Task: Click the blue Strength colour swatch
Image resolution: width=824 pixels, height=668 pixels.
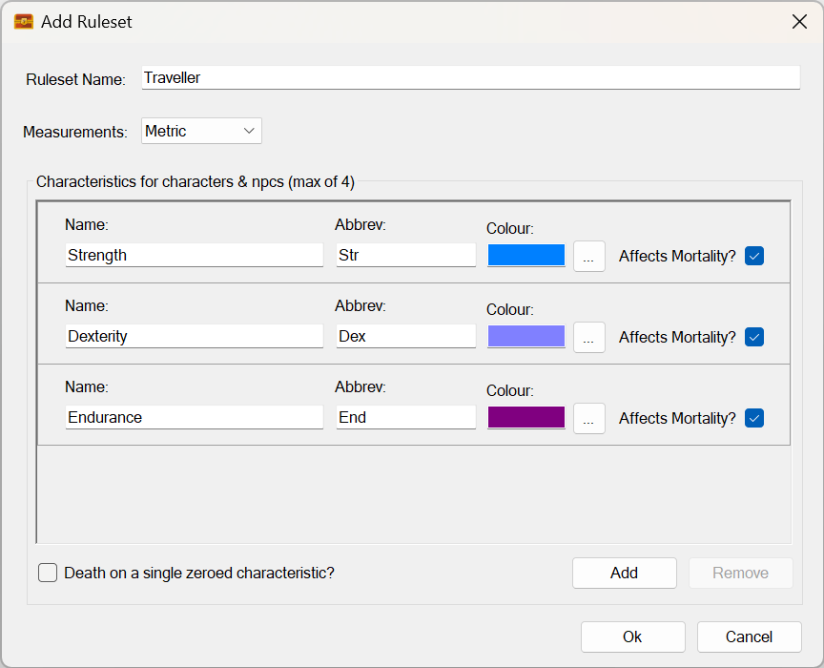Action: 525,256
